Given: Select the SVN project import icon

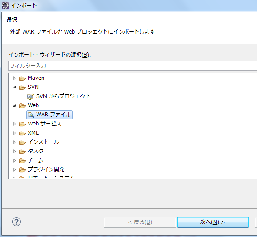Looking at the screenshot, I should (30, 96).
